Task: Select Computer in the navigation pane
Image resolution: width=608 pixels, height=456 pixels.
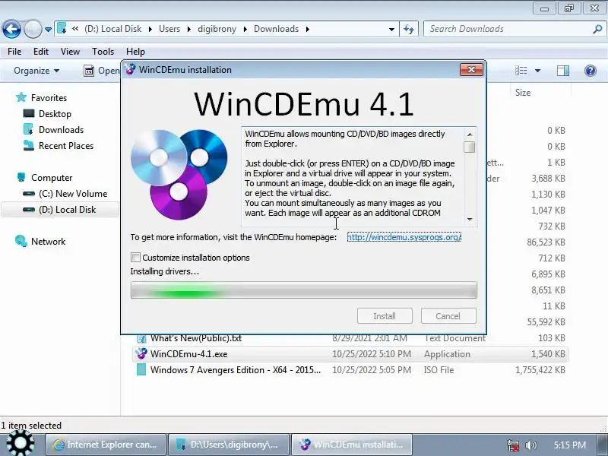Action: click(52, 178)
